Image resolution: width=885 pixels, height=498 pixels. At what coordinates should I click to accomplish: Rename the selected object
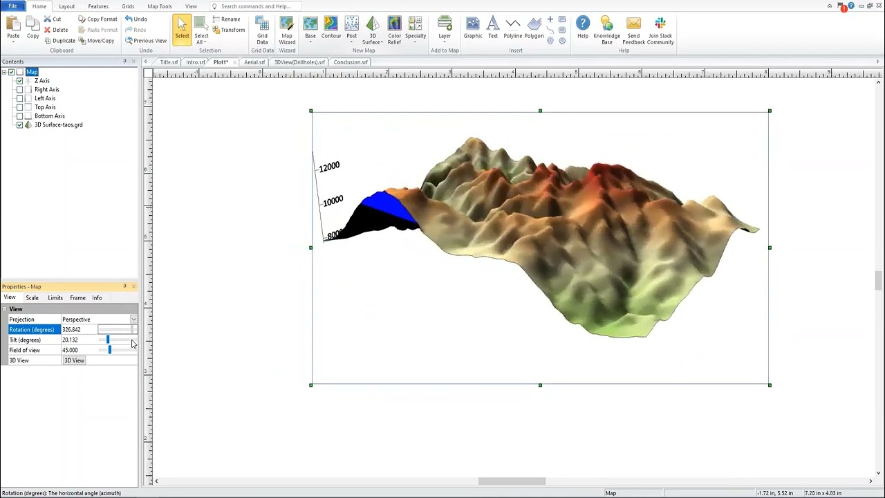(226, 19)
